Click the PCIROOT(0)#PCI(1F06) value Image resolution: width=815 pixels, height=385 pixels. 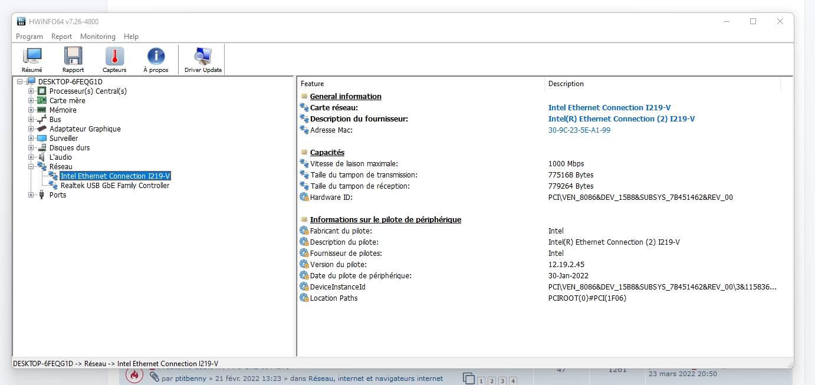[587, 298]
